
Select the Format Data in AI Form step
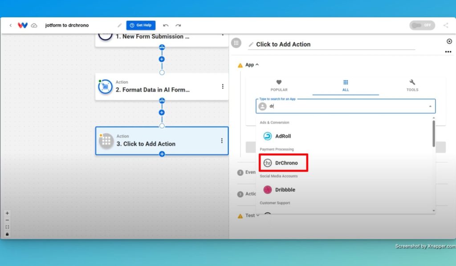[x=162, y=87]
